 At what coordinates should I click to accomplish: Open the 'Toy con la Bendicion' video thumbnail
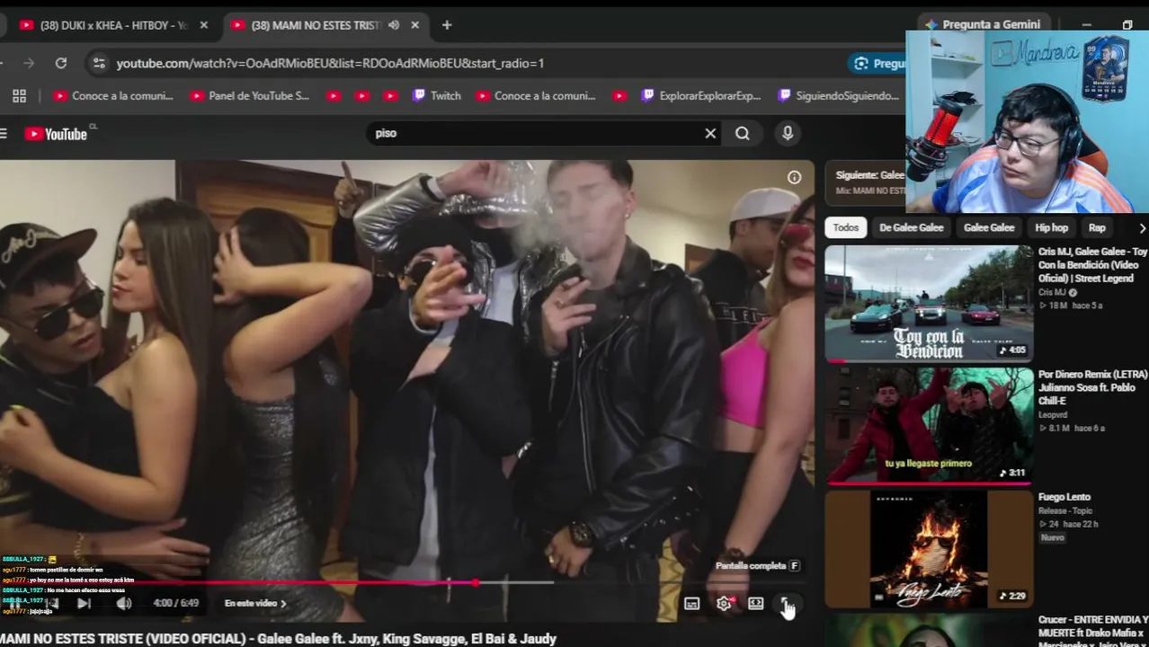point(929,303)
